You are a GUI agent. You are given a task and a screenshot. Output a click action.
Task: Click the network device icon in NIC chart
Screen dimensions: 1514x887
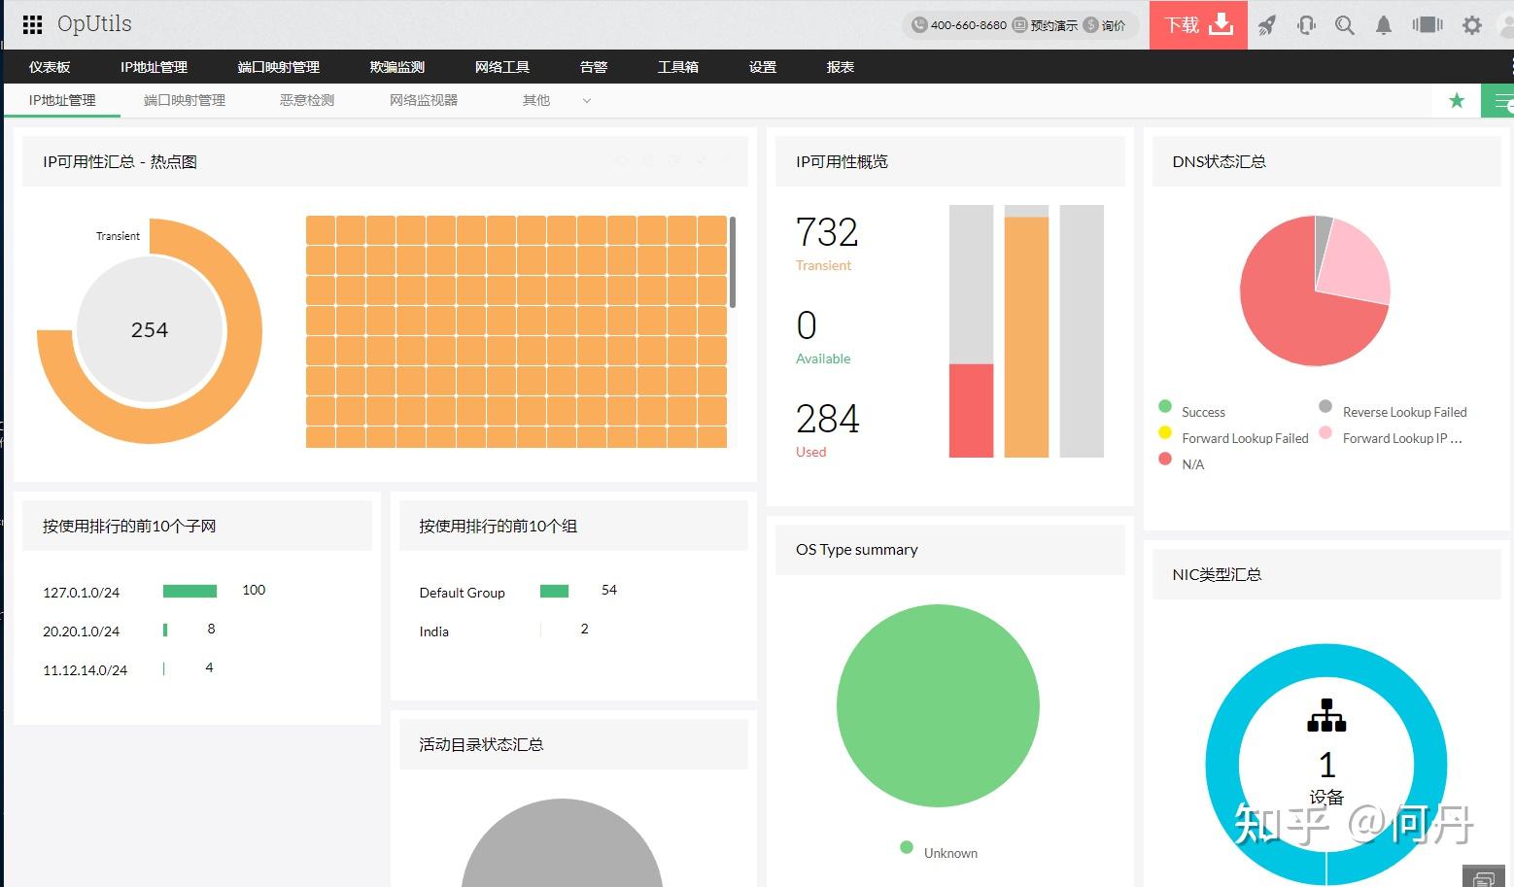pos(1326,716)
